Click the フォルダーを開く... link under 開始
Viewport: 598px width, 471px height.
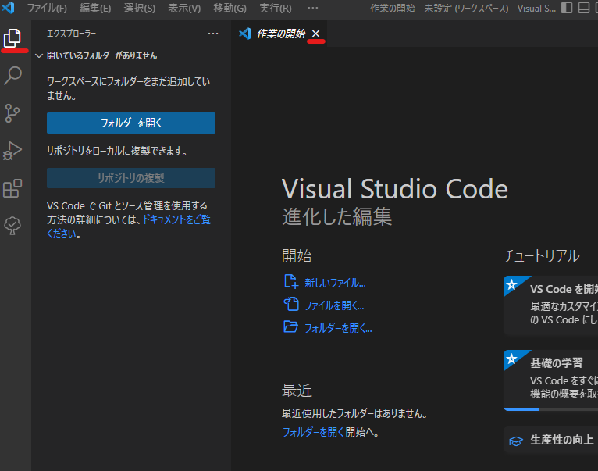click(x=338, y=328)
